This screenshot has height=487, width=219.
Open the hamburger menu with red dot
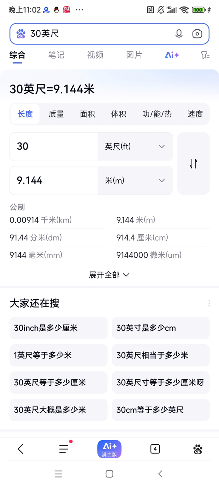[63, 449]
